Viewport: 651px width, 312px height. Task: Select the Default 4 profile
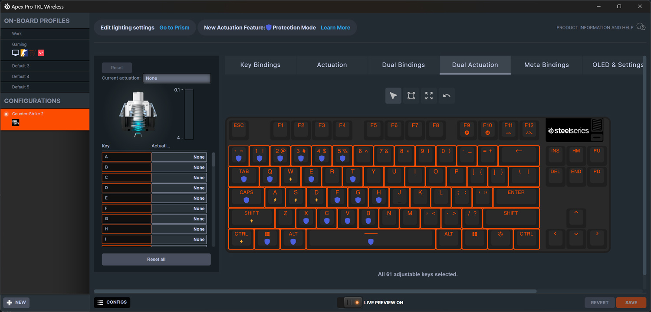click(x=45, y=76)
